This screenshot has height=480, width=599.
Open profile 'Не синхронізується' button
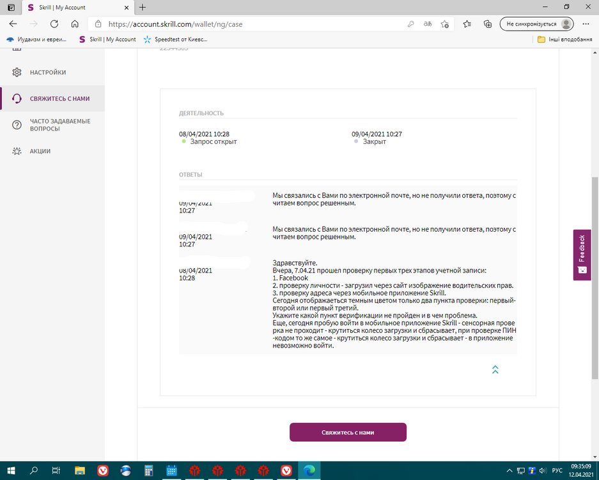[537, 24]
